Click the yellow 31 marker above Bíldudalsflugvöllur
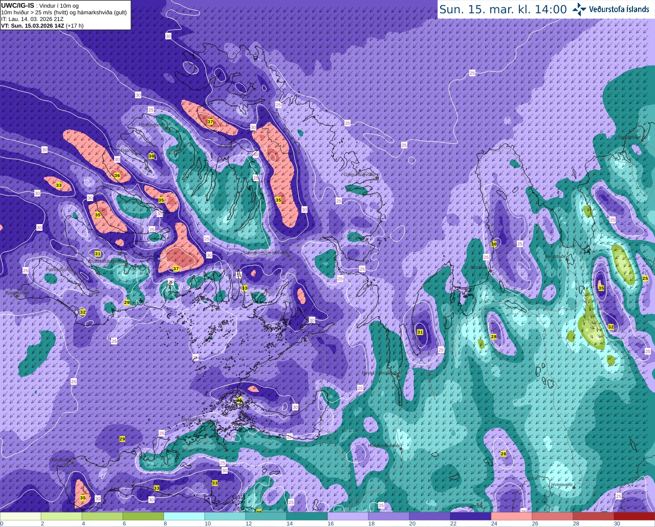 [98, 253]
